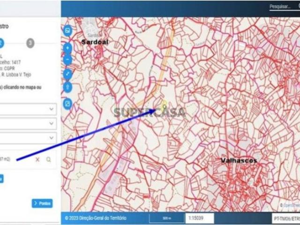The image size is (300, 225).
Task: Click the Pontos button
Action: pyautogui.click(x=42, y=203)
